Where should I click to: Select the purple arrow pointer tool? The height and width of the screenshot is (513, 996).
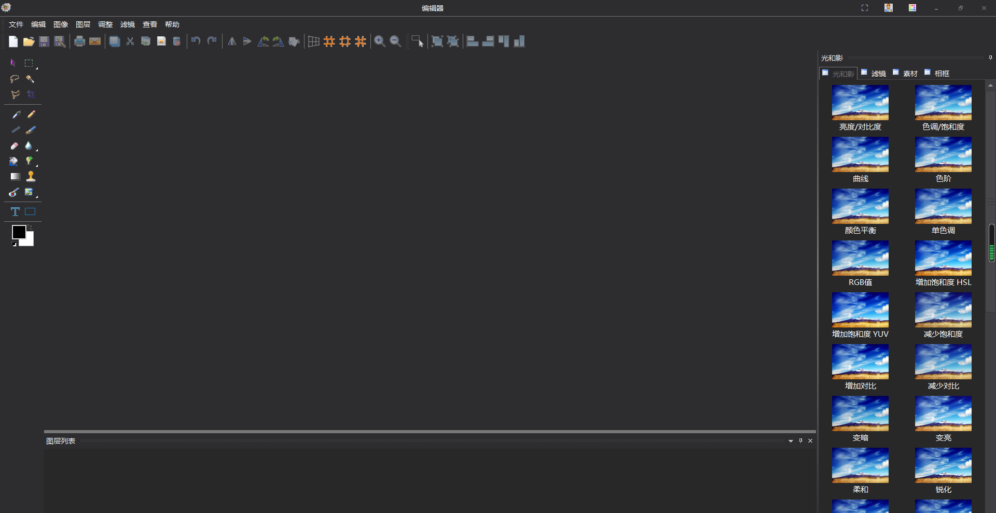(x=13, y=63)
